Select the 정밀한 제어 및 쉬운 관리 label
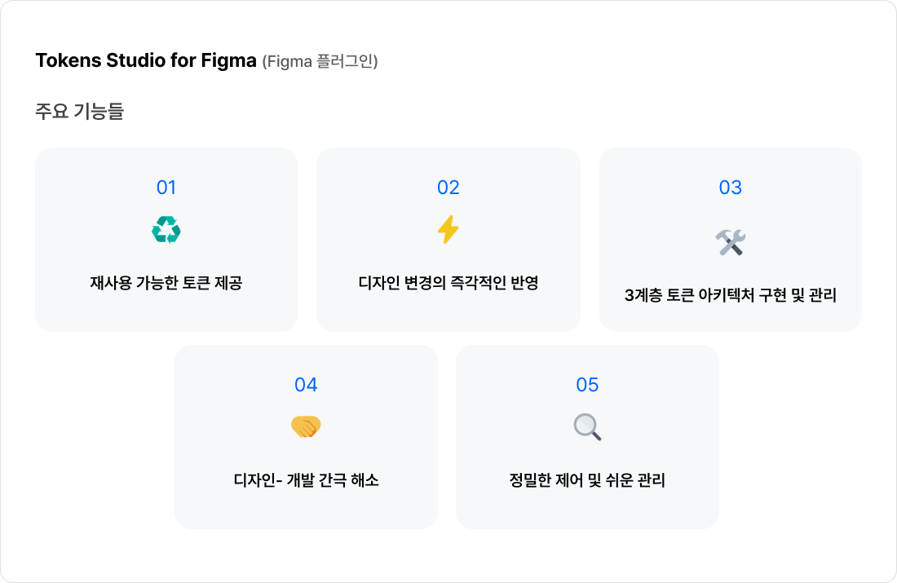This screenshot has width=897, height=583. [x=587, y=480]
